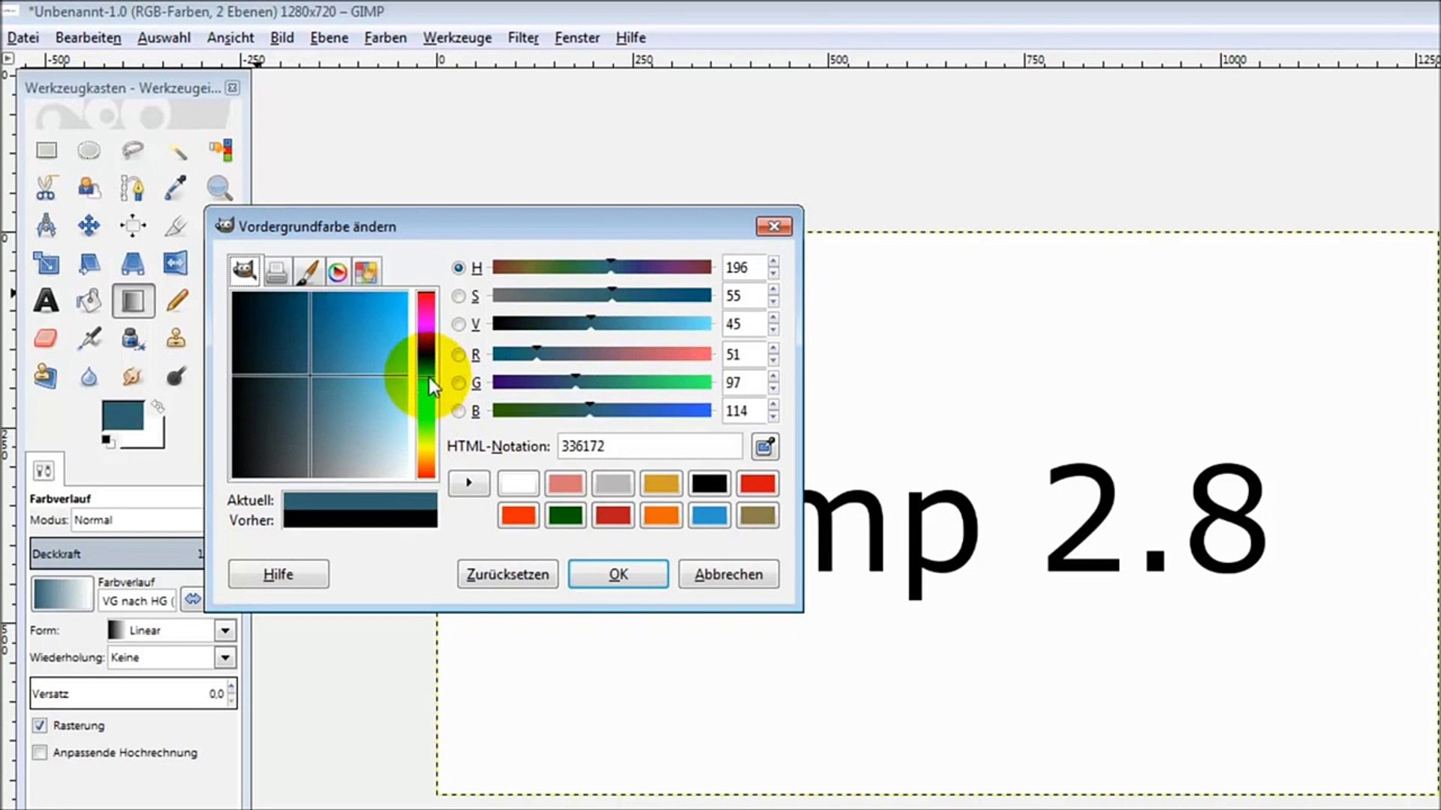The height and width of the screenshot is (810, 1441).
Task: Select the R radio button
Action: coord(459,354)
